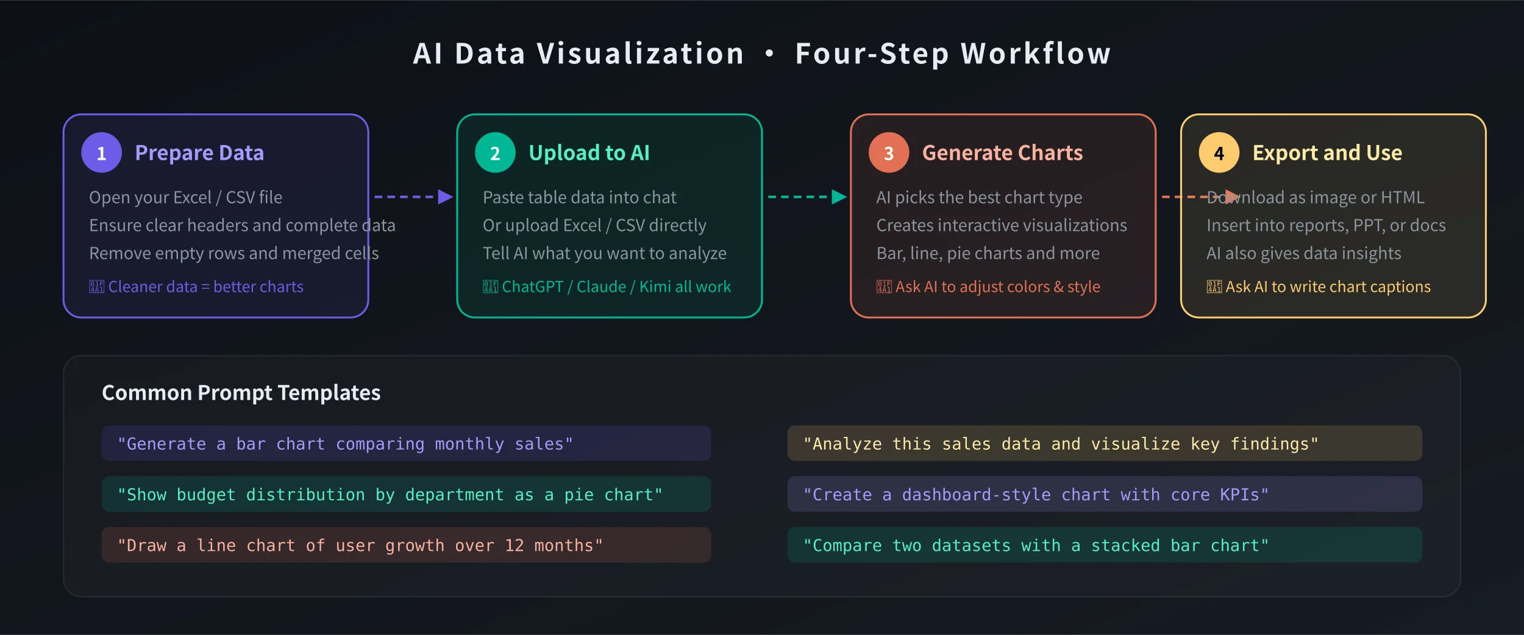Viewport: 1524px width, 635px height.
Task: Select the 'Analyze this sales data and visualize' prompt
Action: (1105, 444)
